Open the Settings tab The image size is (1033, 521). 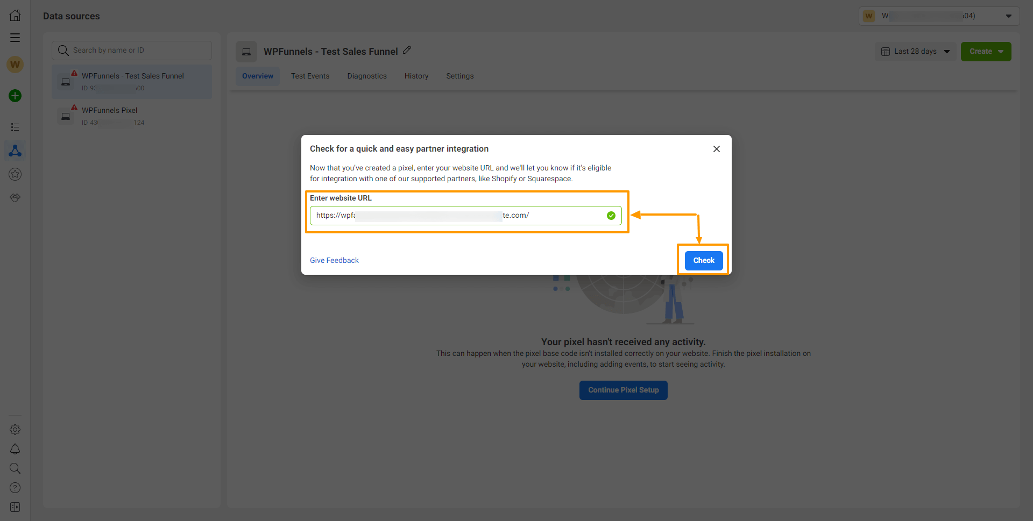[x=460, y=76]
